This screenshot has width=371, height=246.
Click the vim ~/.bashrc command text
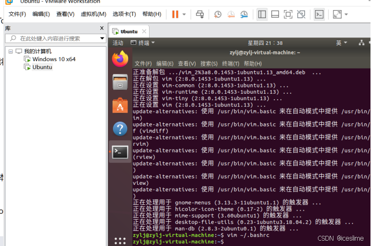(x=248, y=235)
